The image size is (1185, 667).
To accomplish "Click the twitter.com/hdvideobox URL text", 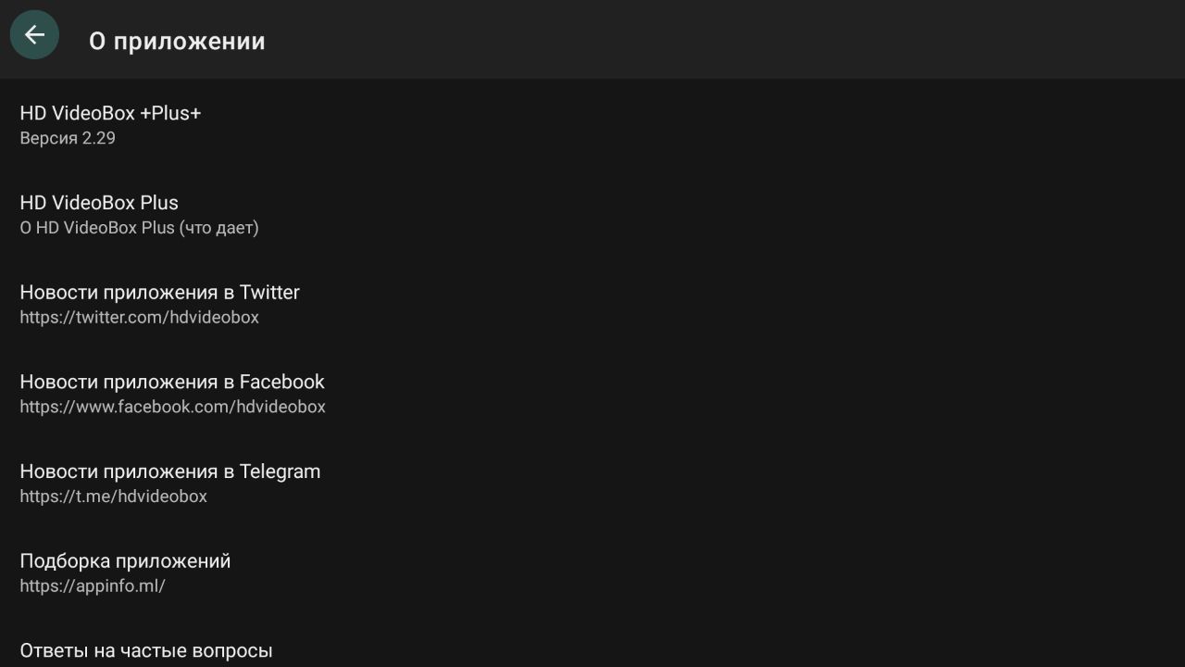I will click(x=139, y=317).
